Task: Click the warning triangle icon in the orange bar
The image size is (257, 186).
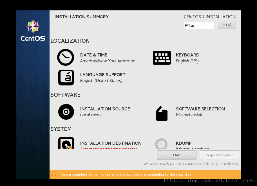Action: coord(54,174)
